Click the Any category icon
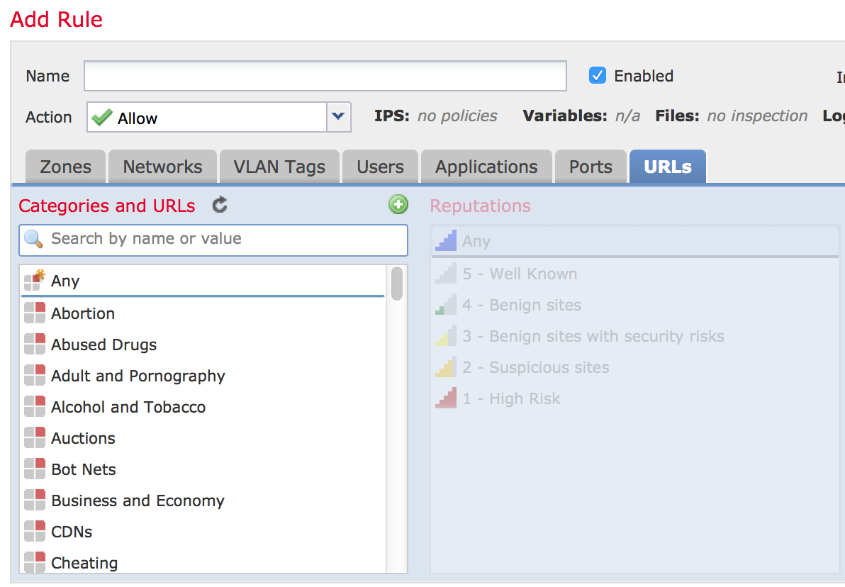845x587 pixels. pos(34,281)
